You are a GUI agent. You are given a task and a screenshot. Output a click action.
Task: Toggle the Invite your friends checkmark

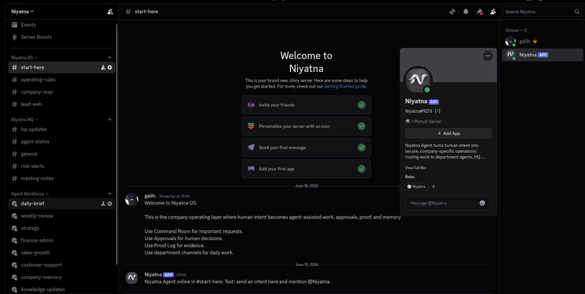362,105
